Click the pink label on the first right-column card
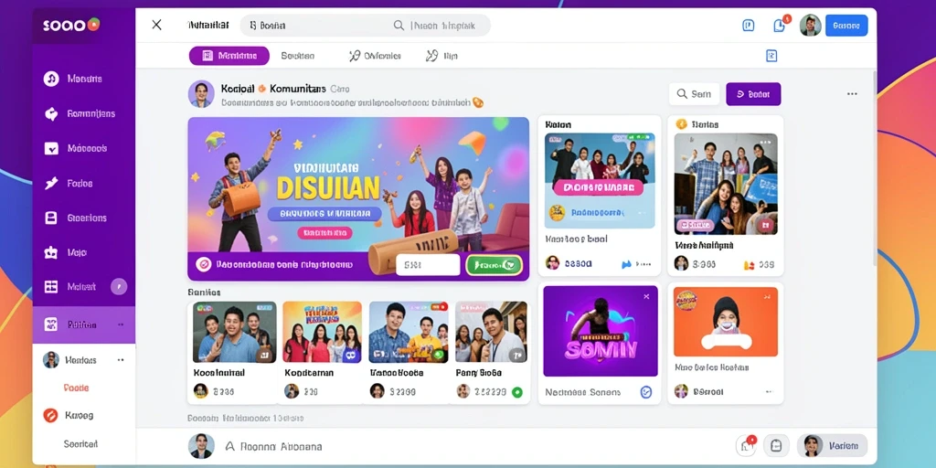The width and height of the screenshot is (936, 468). [599, 187]
